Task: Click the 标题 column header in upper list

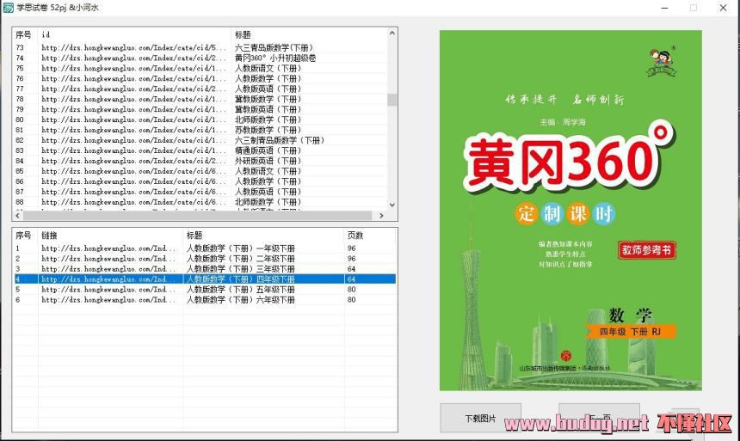Action: 309,35
